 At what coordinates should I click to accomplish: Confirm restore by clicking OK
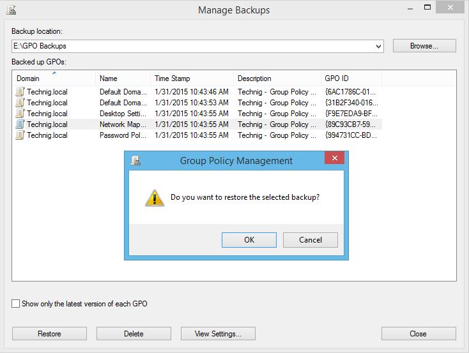tap(249, 240)
